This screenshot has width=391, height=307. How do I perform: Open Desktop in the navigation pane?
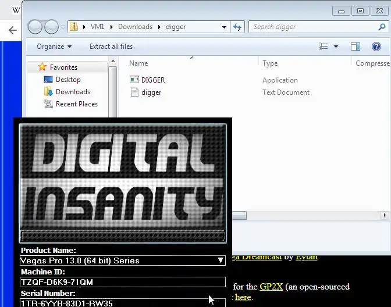68,80
